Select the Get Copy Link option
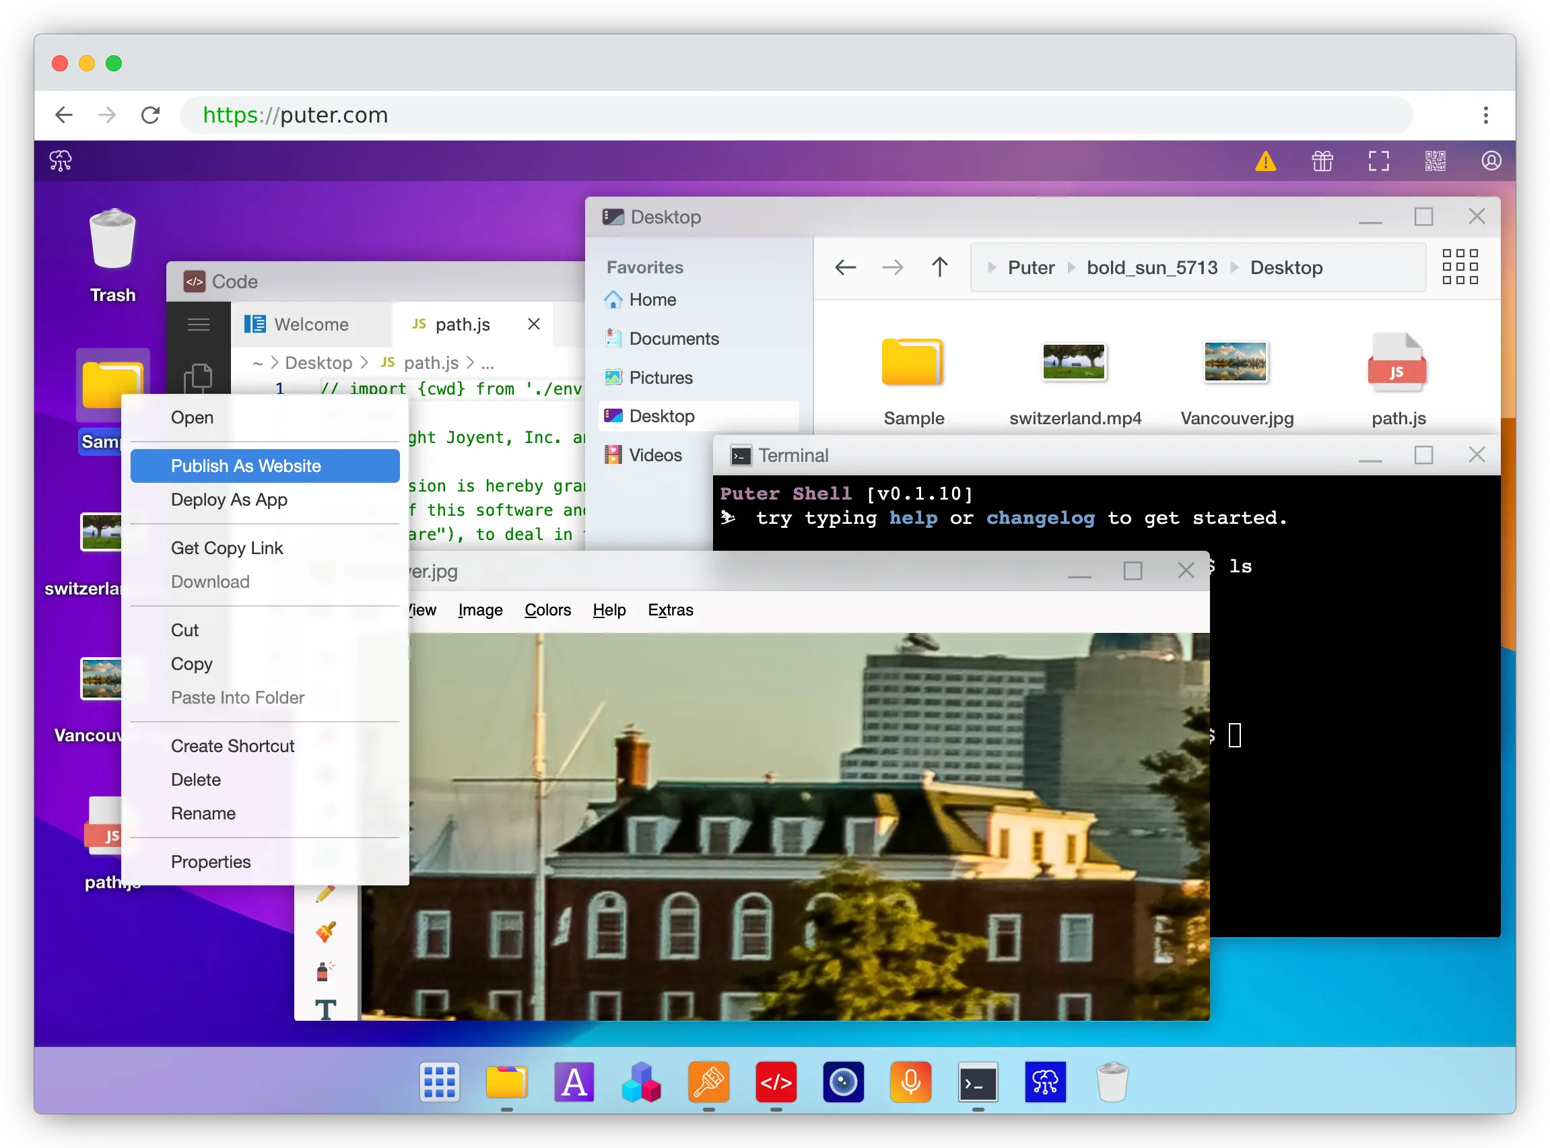Image resolution: width=1550 pixels, height=1148 pixels. (x=227, y=547)
